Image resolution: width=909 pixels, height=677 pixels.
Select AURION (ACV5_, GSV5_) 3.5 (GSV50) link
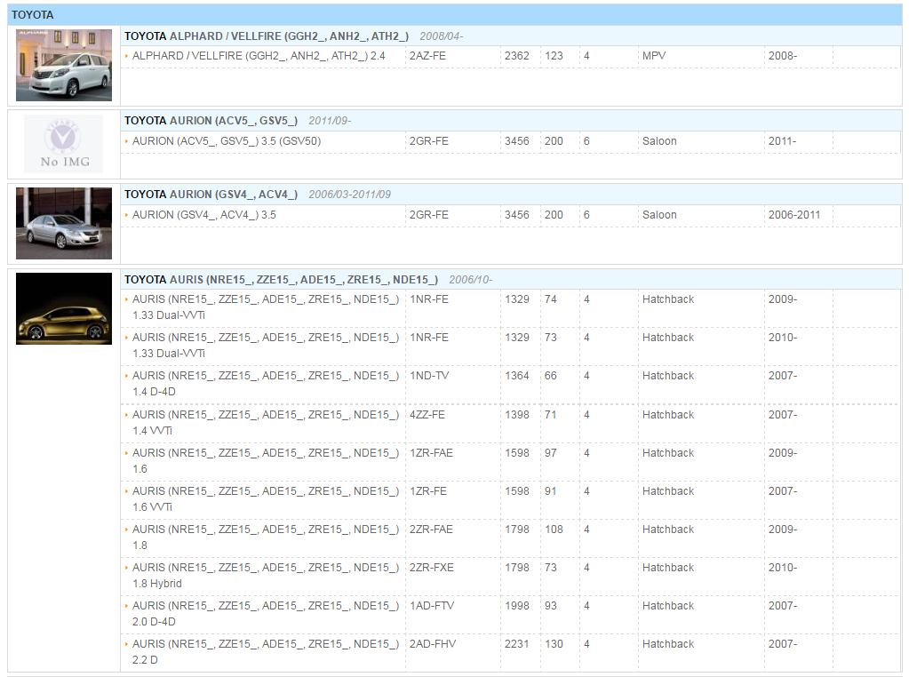point(227,141)
